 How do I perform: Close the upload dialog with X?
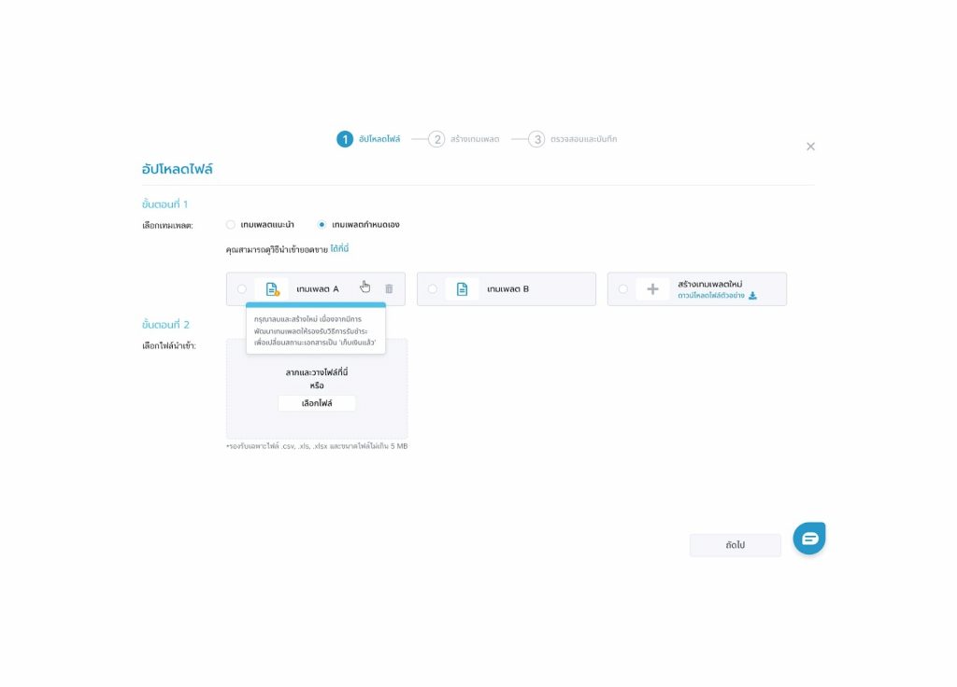810,147
